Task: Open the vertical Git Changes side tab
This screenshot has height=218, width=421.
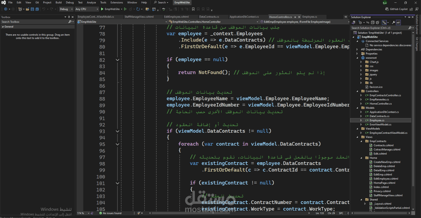Action: (x=417, y=44)
